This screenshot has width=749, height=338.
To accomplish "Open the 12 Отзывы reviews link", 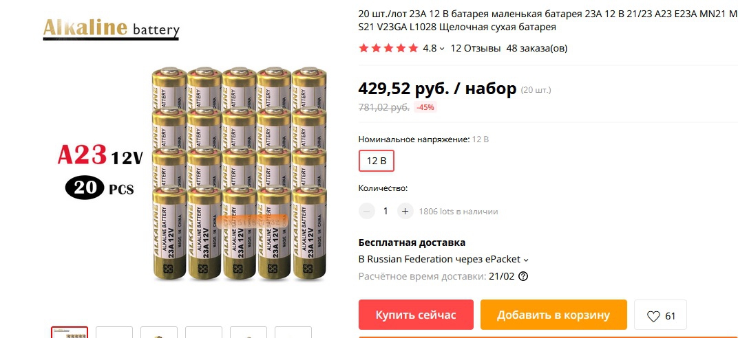I will point(476,48).
